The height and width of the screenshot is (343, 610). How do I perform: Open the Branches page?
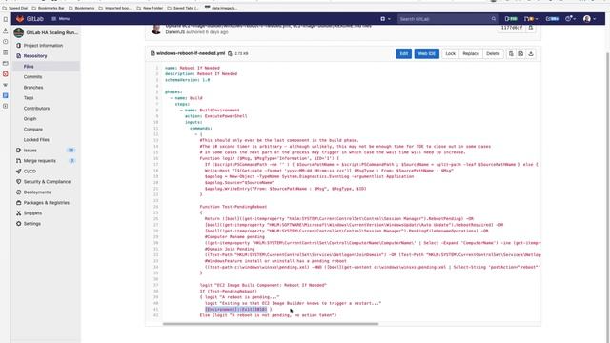pos(33,88)
